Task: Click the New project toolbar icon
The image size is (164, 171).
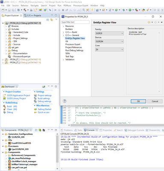Action: (x=3, y=10)
